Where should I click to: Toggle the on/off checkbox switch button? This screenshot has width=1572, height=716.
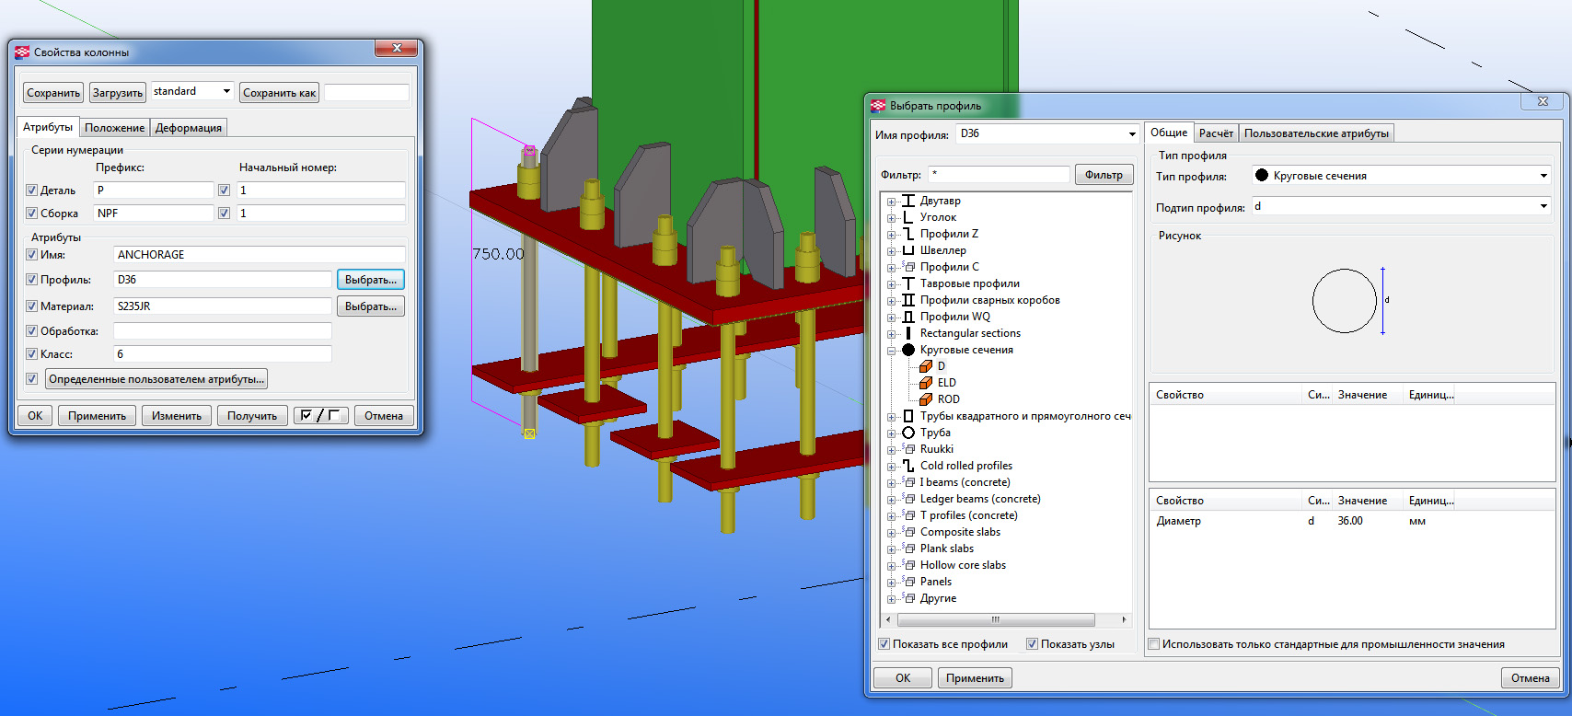pyautogui.click(x=320, y=416)
